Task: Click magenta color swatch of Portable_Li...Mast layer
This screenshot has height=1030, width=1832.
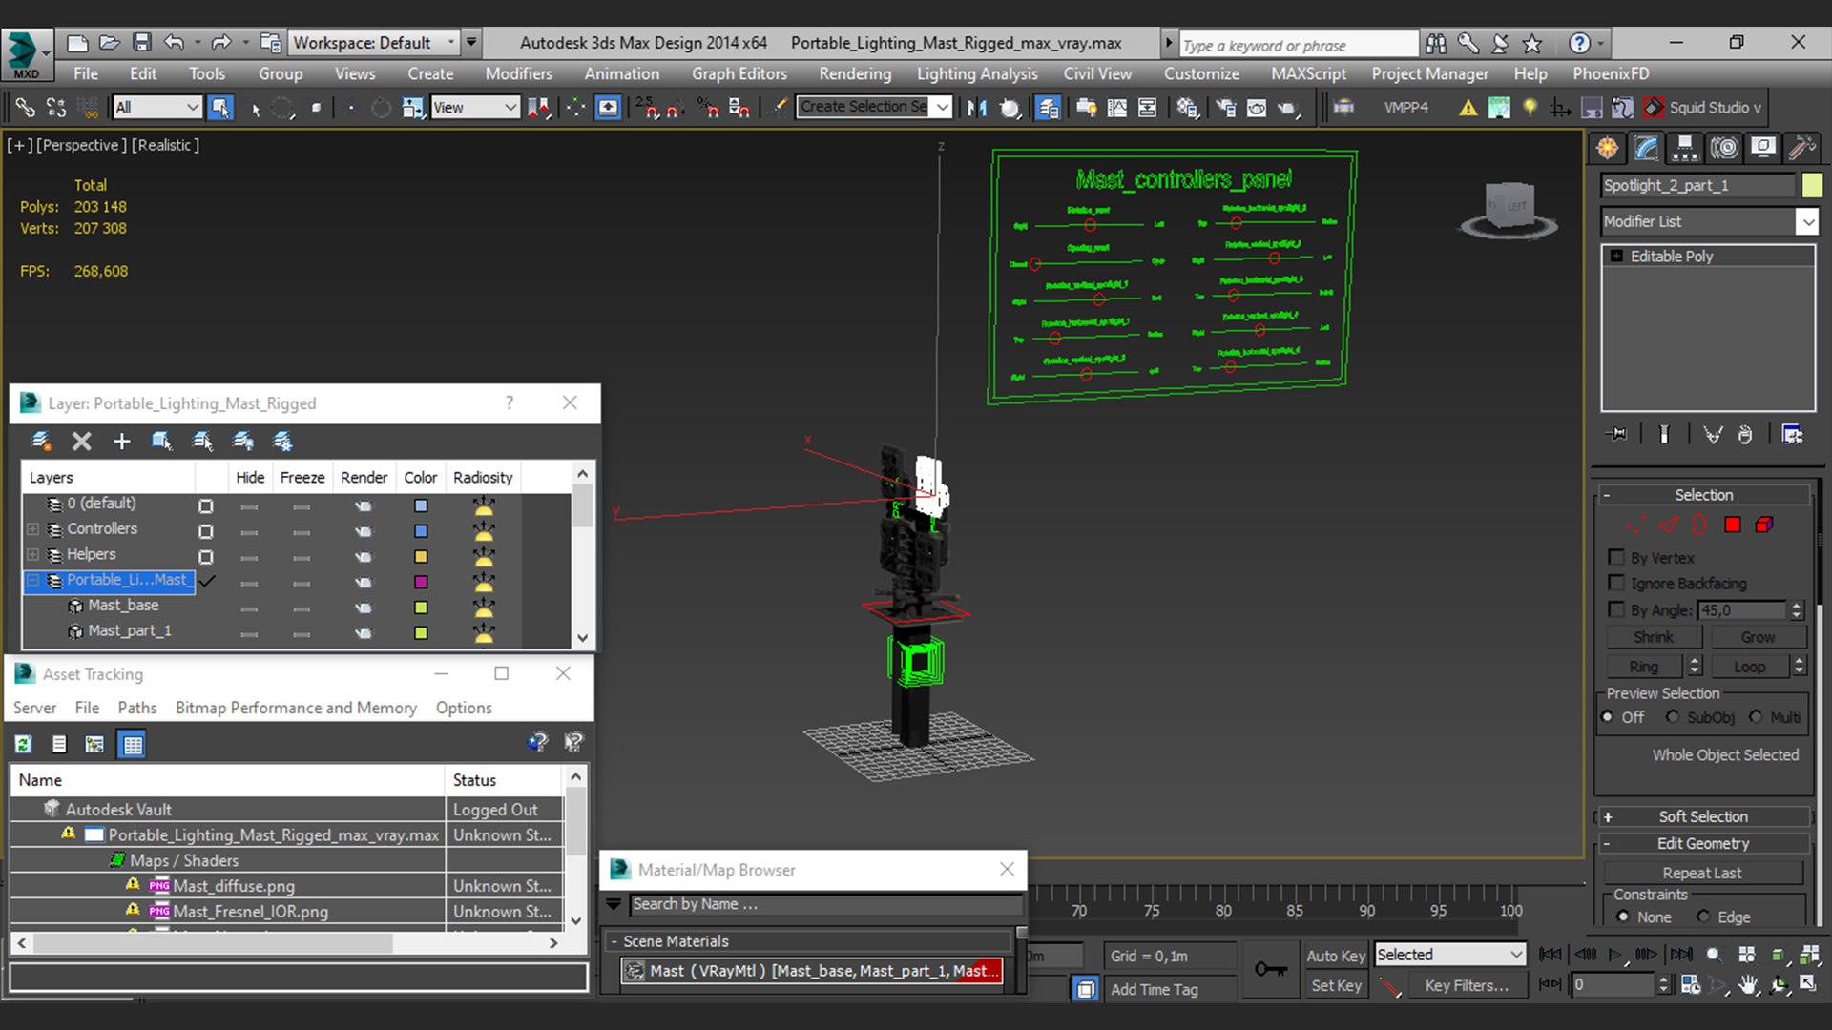Action: pyautogui.click(x=421, y=582)
